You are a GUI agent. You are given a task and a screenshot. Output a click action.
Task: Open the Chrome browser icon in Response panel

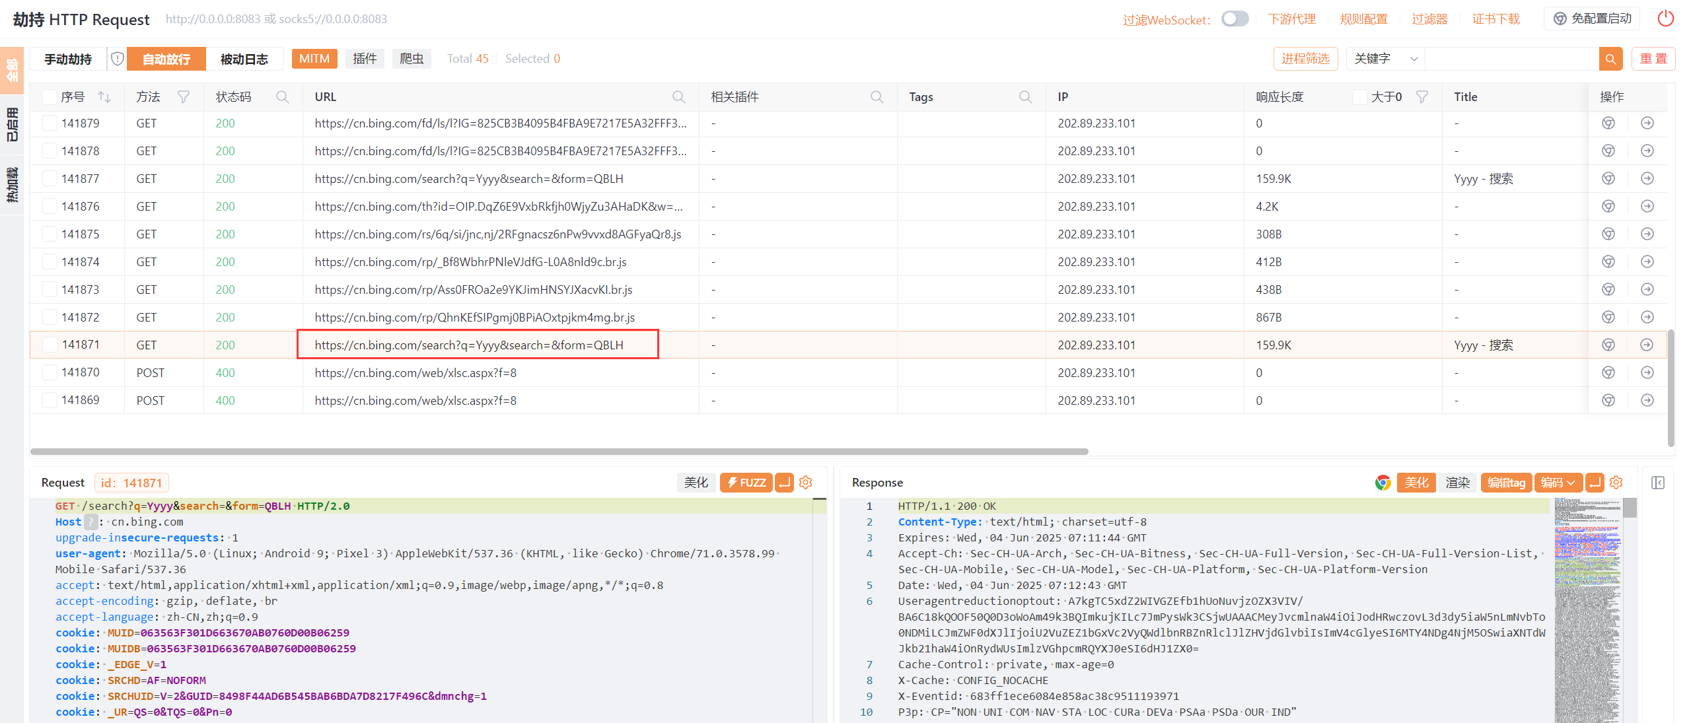click(1383, 483)
